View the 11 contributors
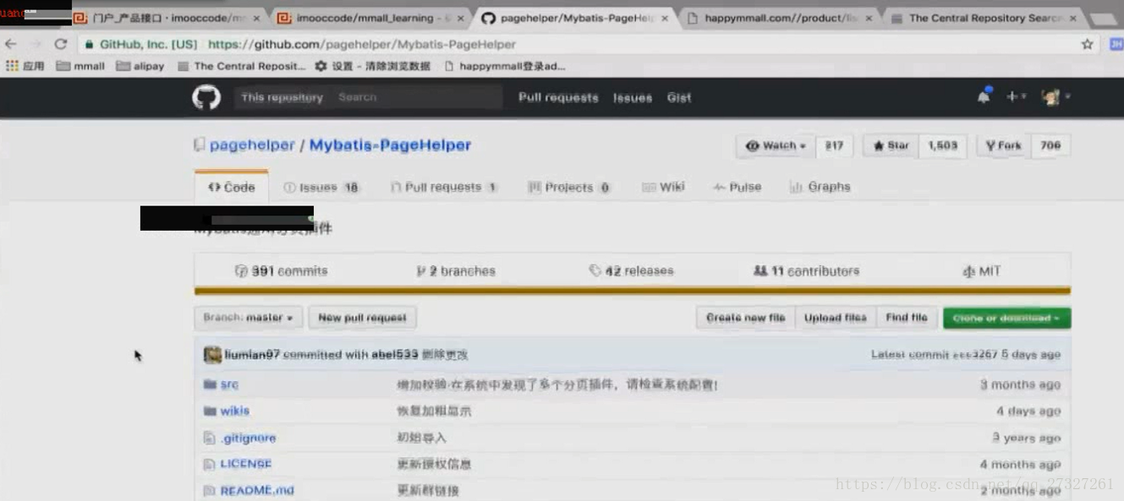This screenshot has height=501, width=1124. (806, 271)
